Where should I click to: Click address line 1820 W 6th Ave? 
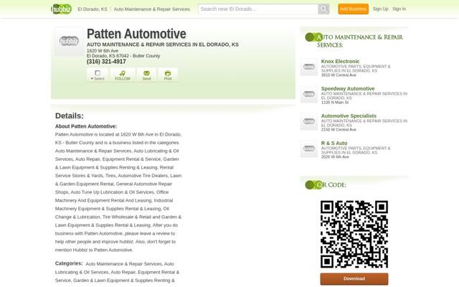coord(103,51)
